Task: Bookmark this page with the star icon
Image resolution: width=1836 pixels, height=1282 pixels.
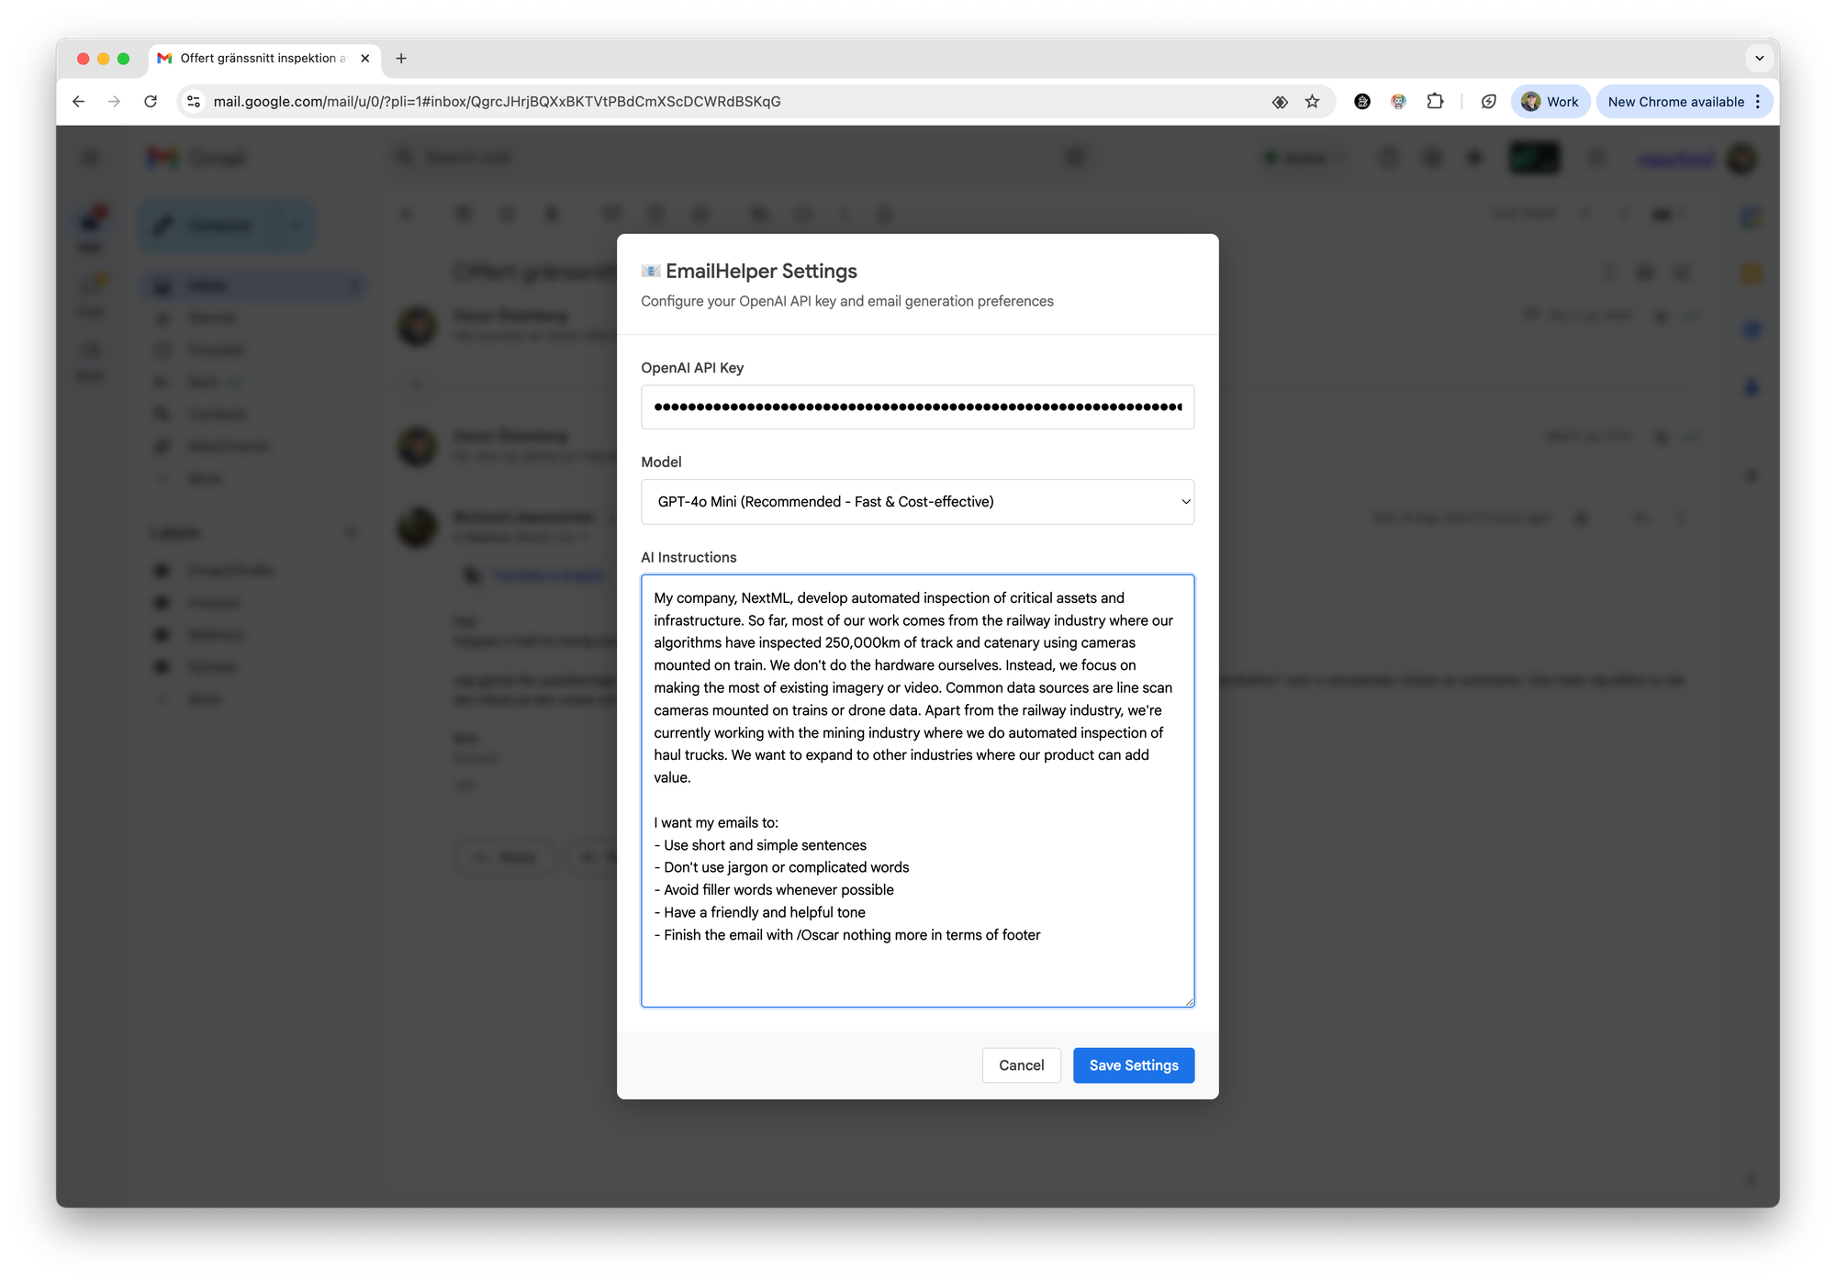Action: [1313, 102]
